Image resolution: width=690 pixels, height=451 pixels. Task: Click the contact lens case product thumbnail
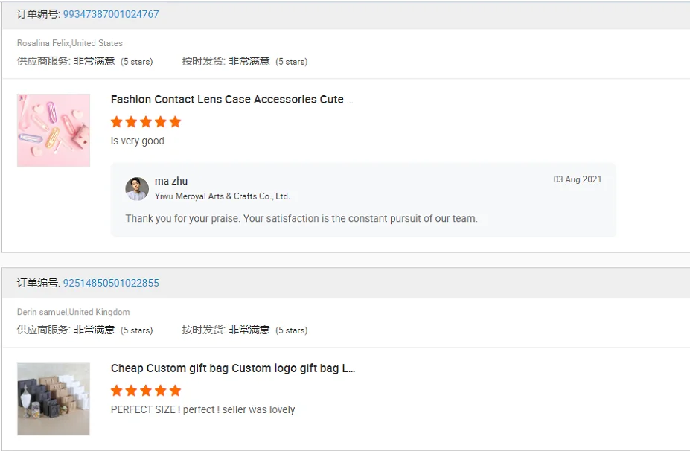(x=54, y=130)
